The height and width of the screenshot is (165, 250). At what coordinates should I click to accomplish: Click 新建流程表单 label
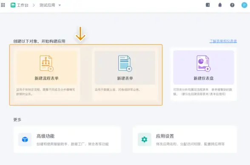pos(47,78)
